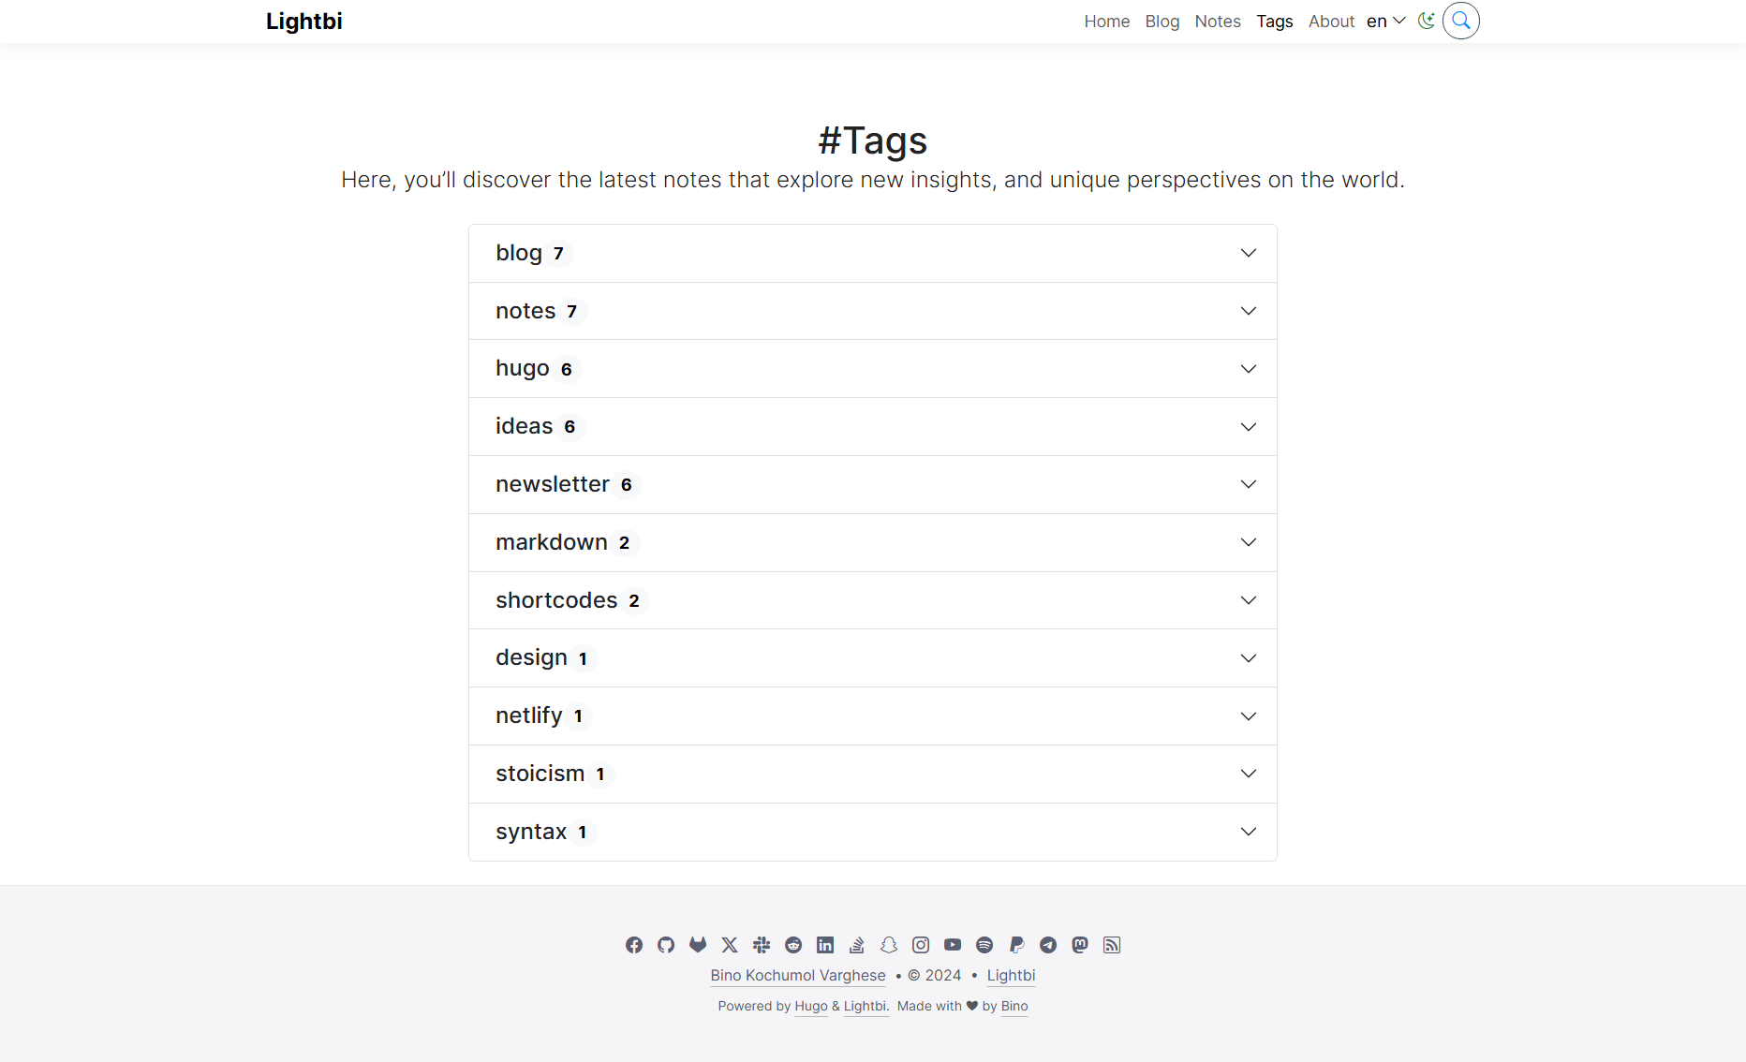The width and height of the screenshot is (1746, 1062).
Task: Open Lightbi link in 'Powered by' line
Action: (866, 1006)
